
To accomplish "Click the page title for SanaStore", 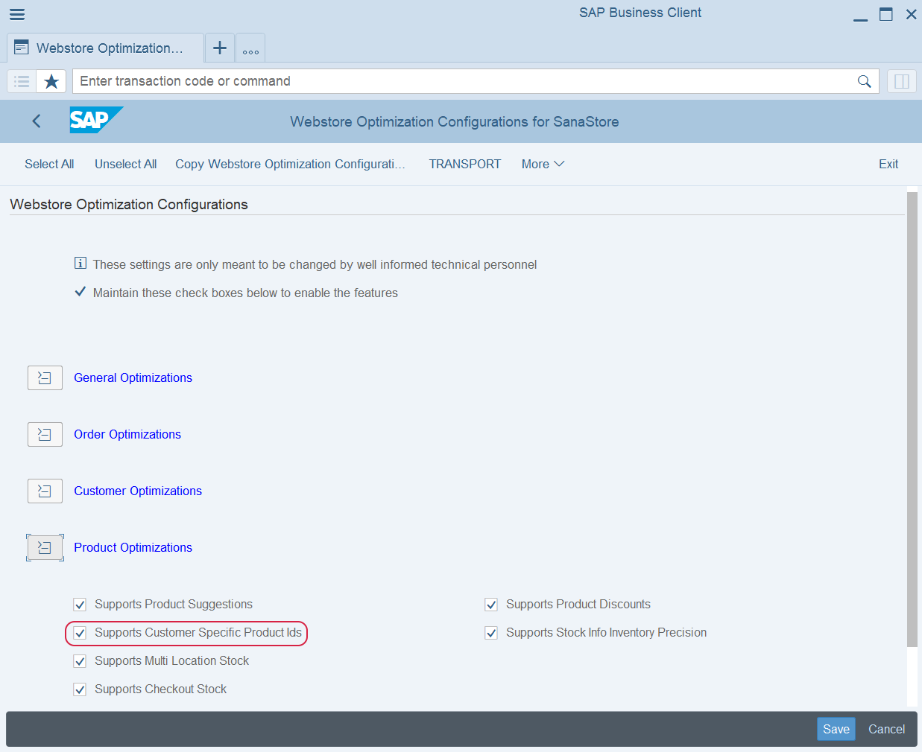I will tap(455, 121).
